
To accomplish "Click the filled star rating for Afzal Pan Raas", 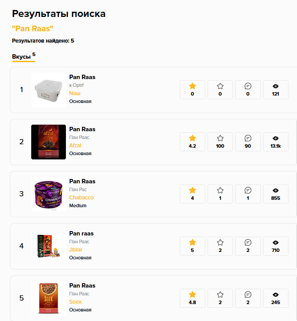I will point(193,142).
